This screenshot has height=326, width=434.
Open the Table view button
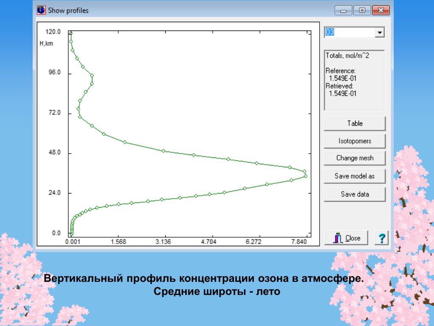click(355, 124)
